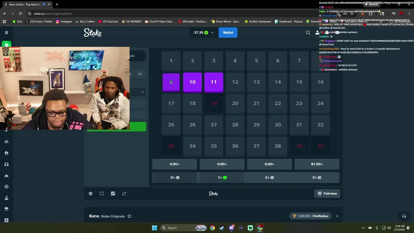Open a new browser tab
This screenshot has width=414, height=233.
click(57, 5)
